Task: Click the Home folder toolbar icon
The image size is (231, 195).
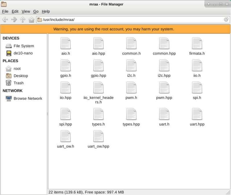Action: (31, 20)
